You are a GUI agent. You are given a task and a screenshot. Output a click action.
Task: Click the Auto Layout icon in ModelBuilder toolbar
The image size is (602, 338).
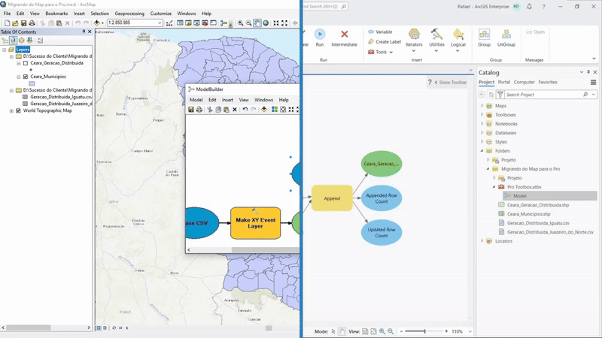click(275, 110)
